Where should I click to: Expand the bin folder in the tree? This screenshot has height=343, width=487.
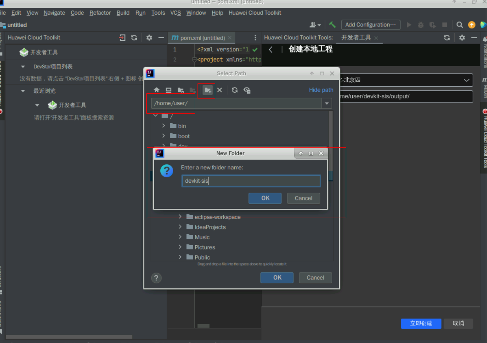pyautogui.click(x=164, y=126)
